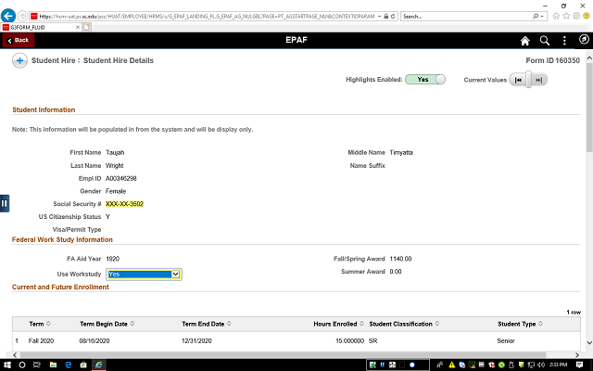Open browser Favorites star
593x371 pixels.
click(566, 16)
